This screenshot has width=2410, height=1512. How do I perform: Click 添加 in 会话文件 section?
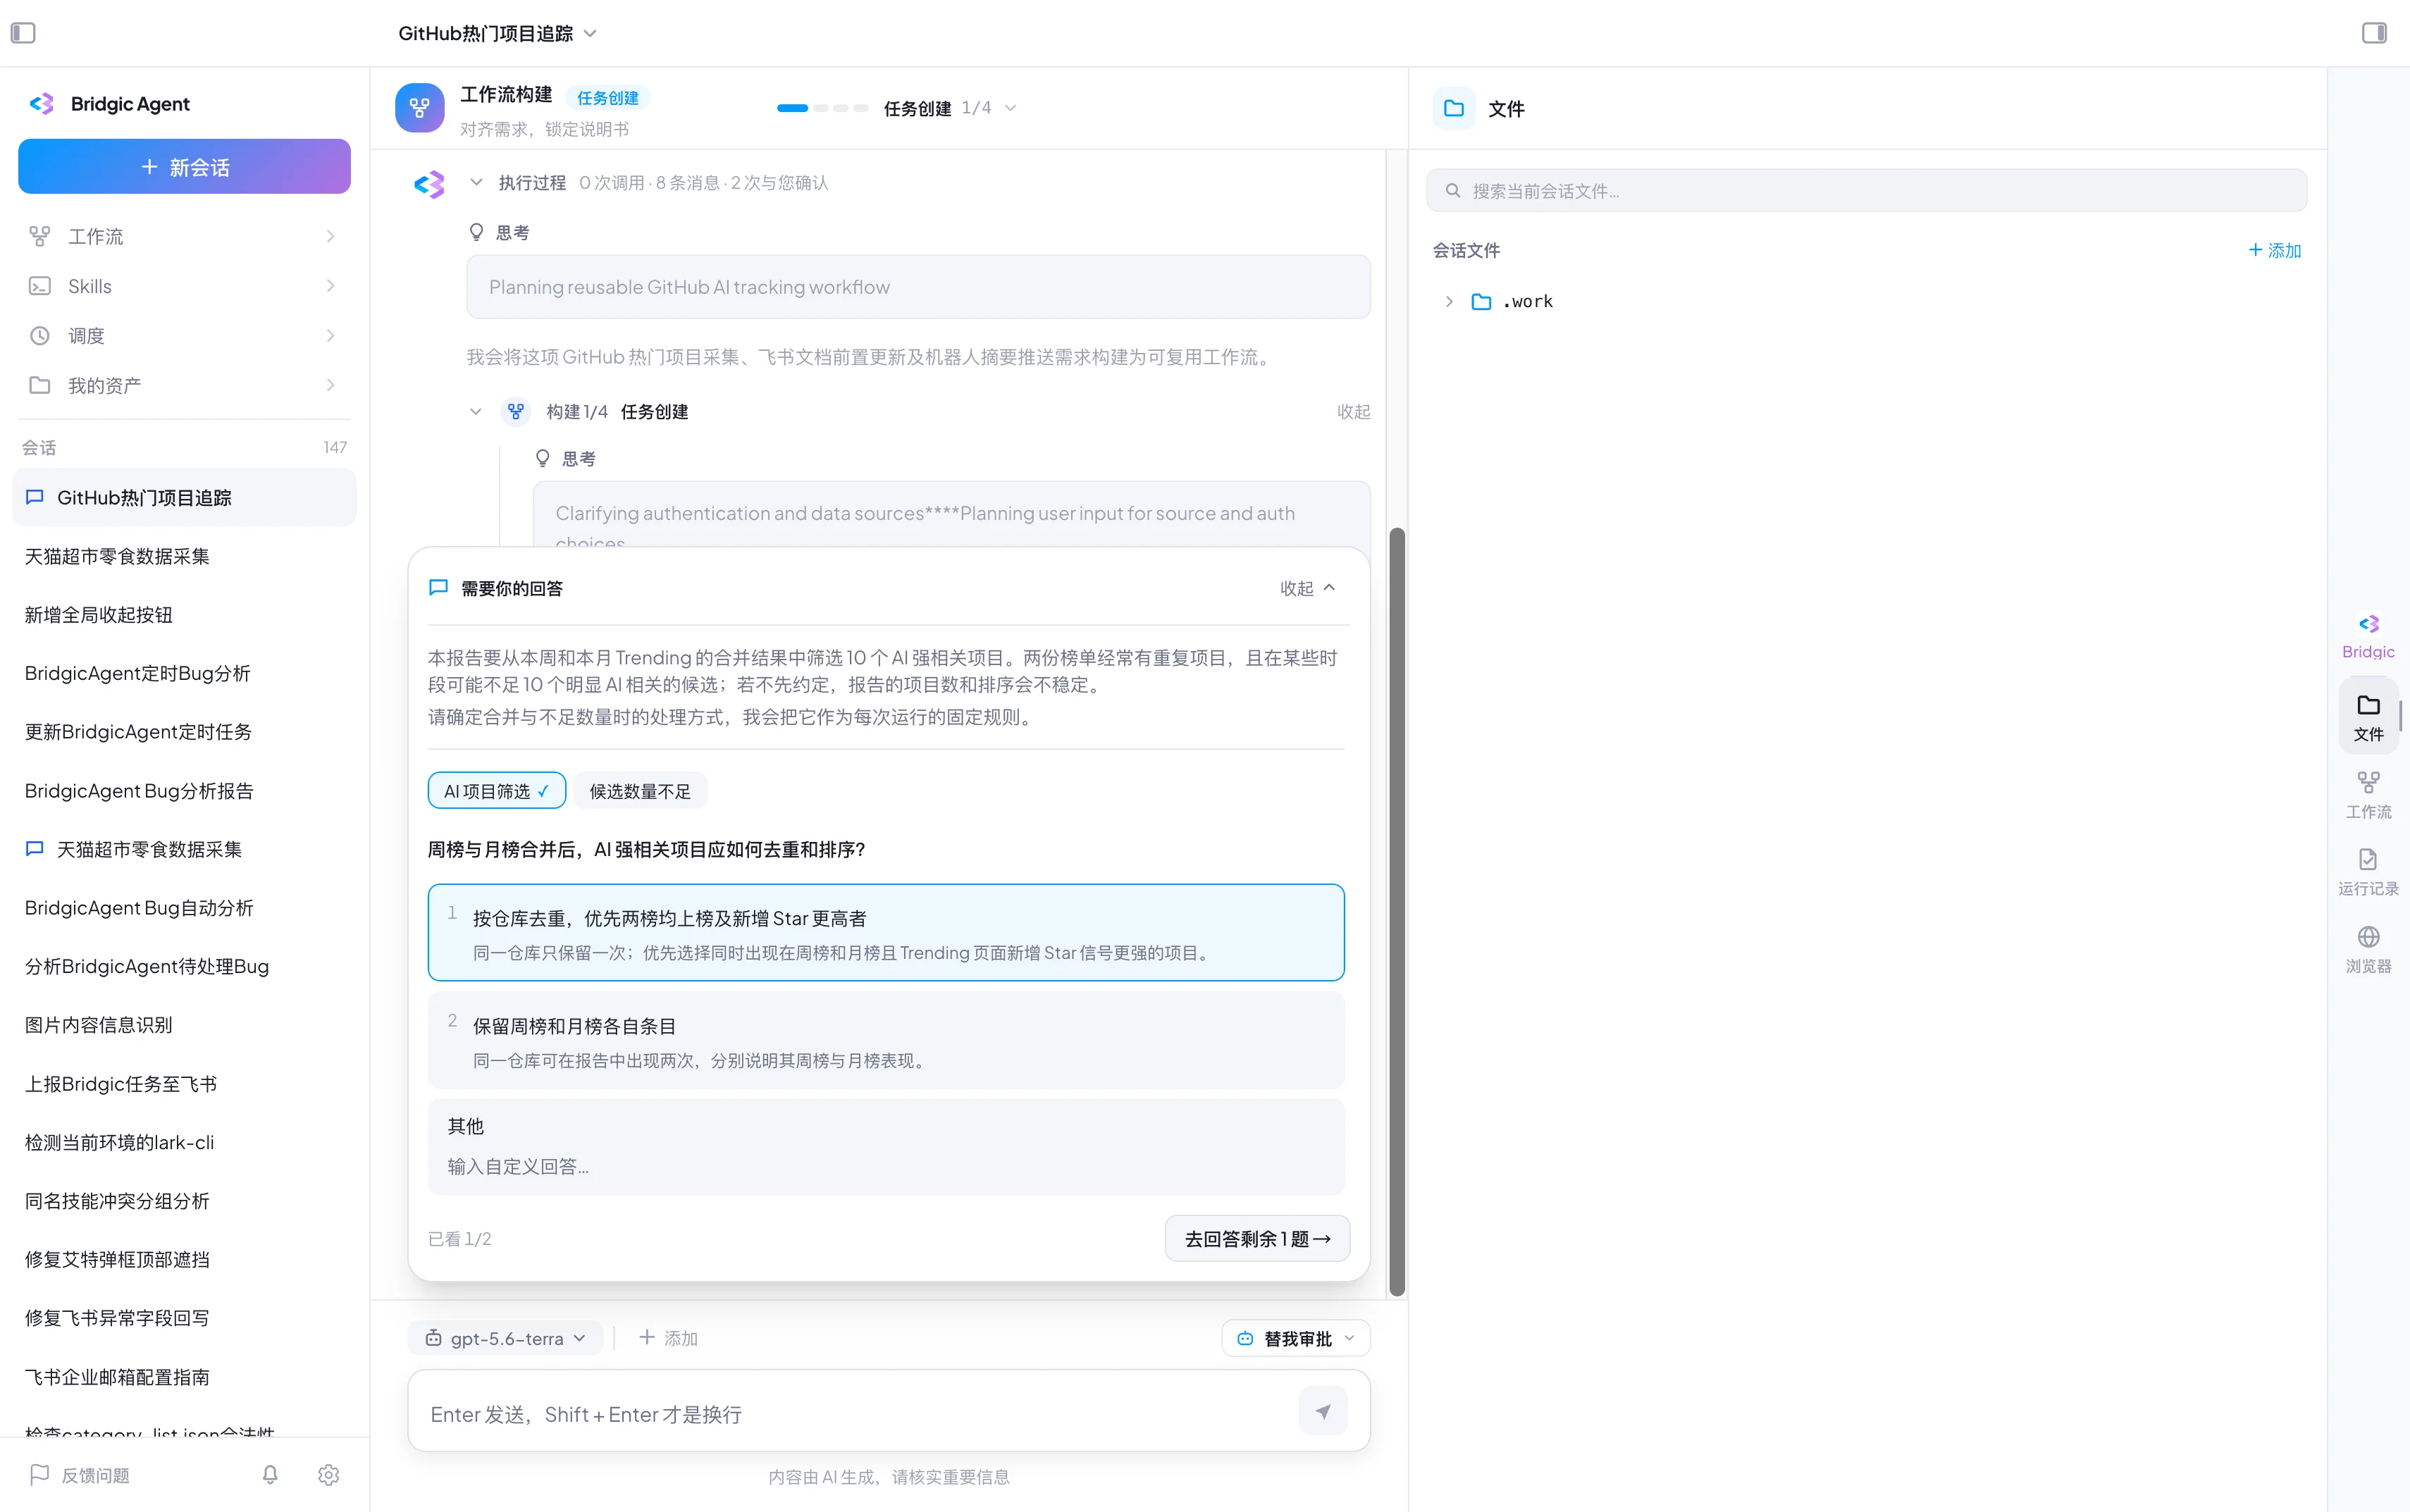click(x=2274, y=250)
